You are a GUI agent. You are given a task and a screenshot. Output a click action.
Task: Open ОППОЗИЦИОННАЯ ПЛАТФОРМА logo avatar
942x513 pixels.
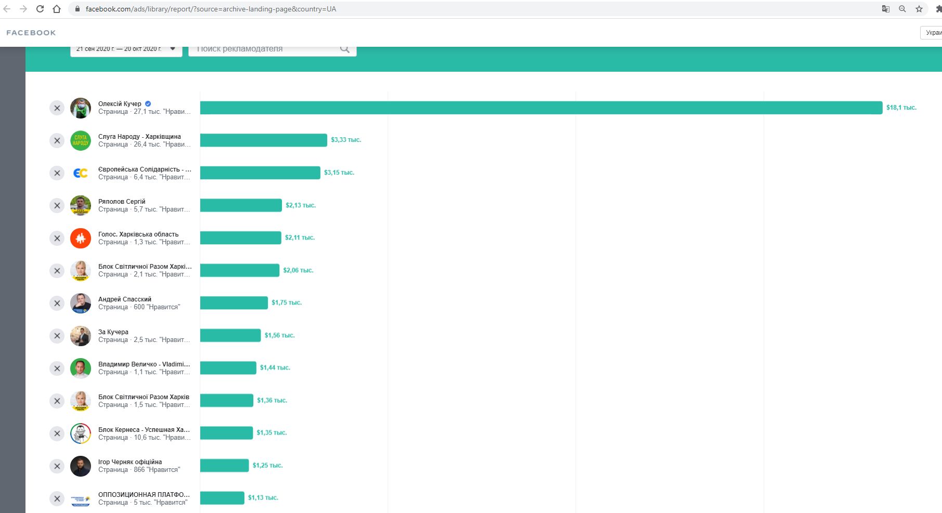point(81,499)
